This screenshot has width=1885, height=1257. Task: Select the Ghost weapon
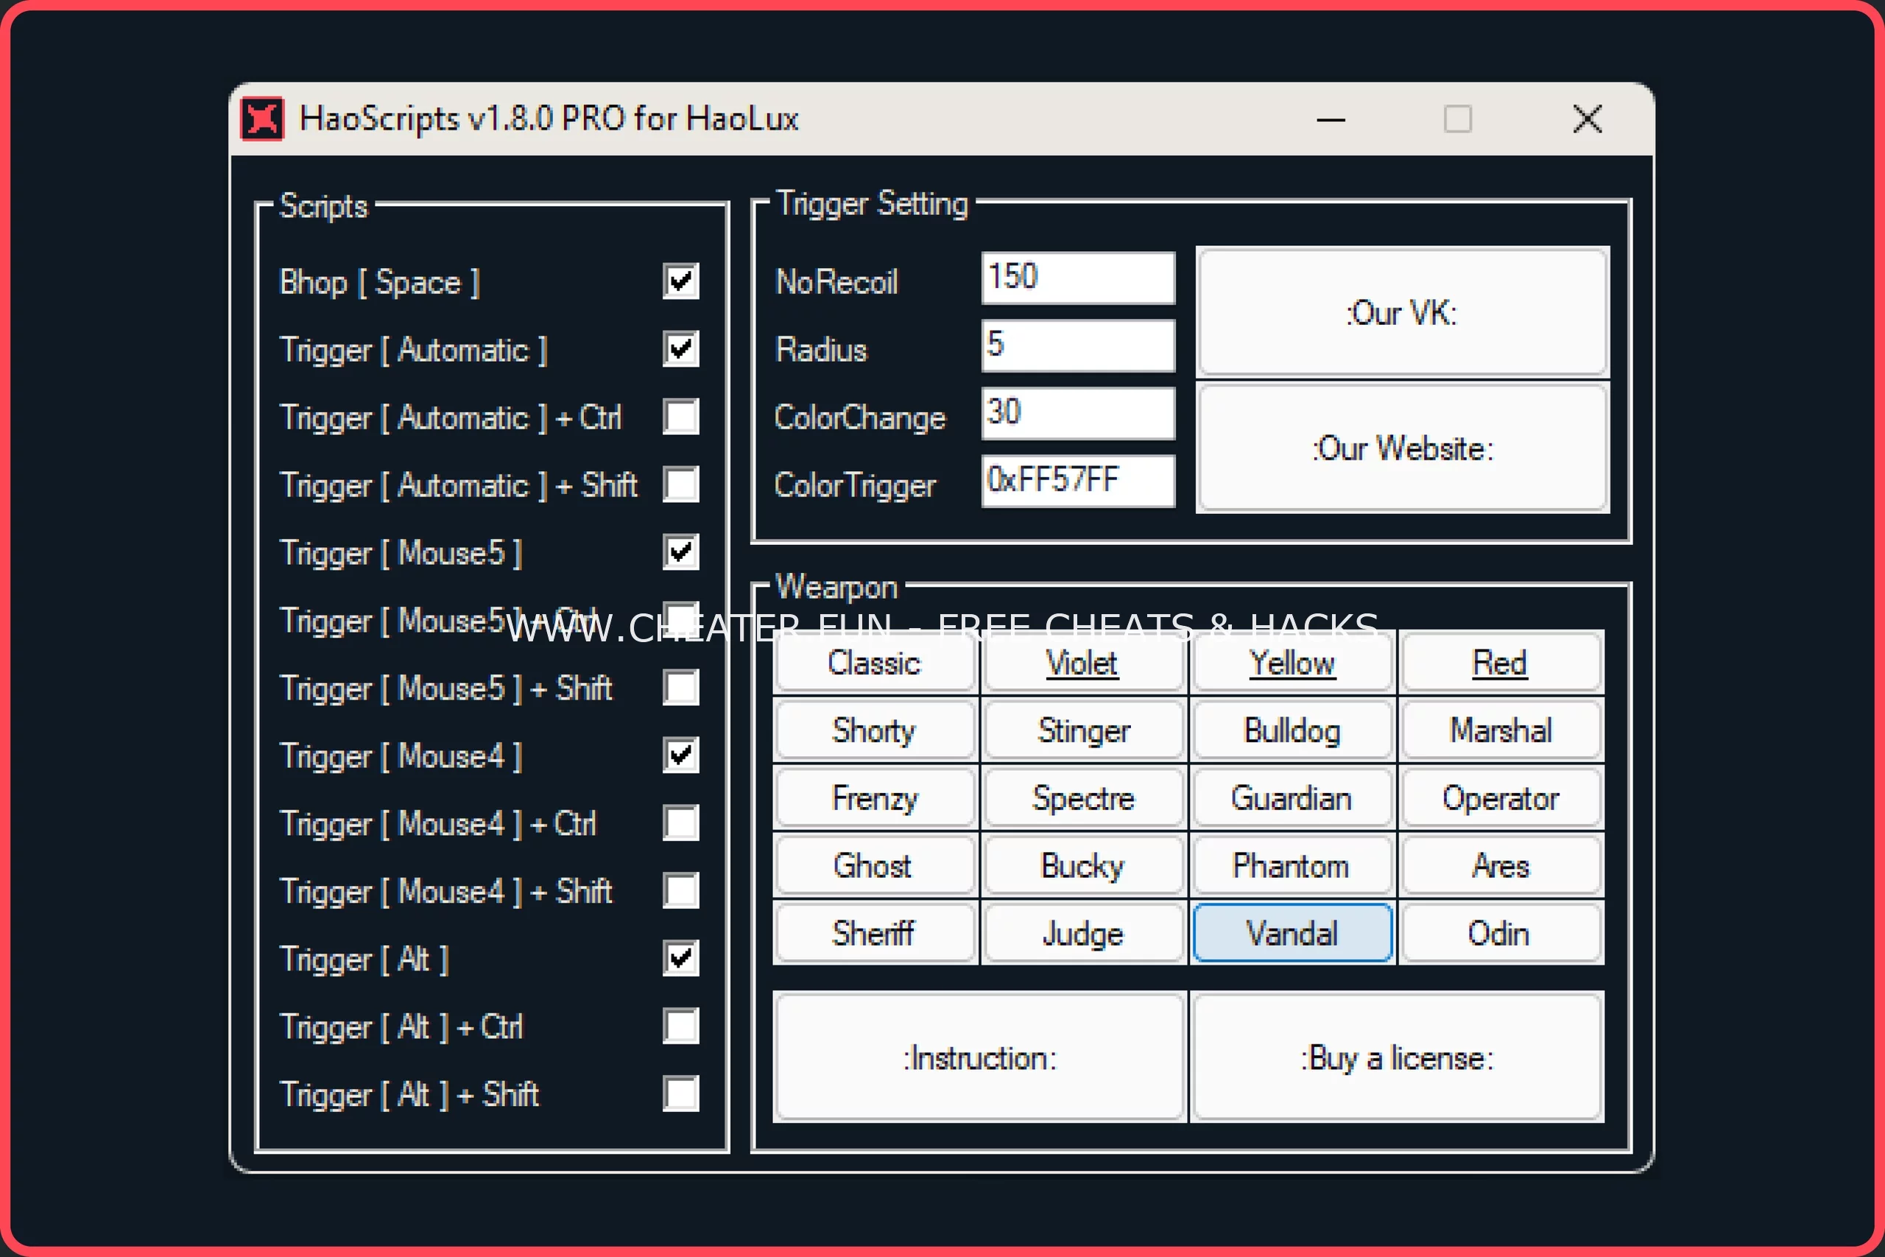(875, 865)
